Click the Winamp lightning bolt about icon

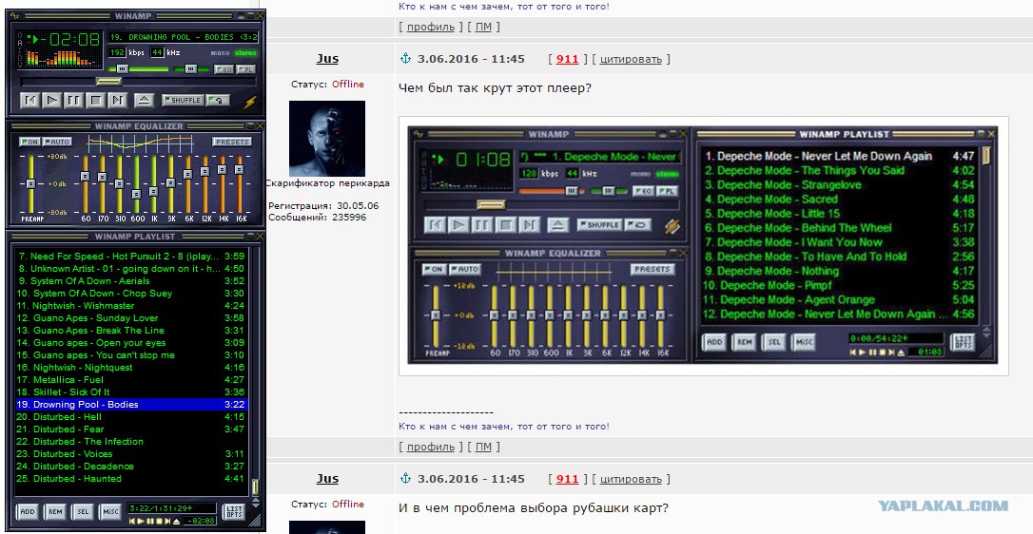[250, 102]
